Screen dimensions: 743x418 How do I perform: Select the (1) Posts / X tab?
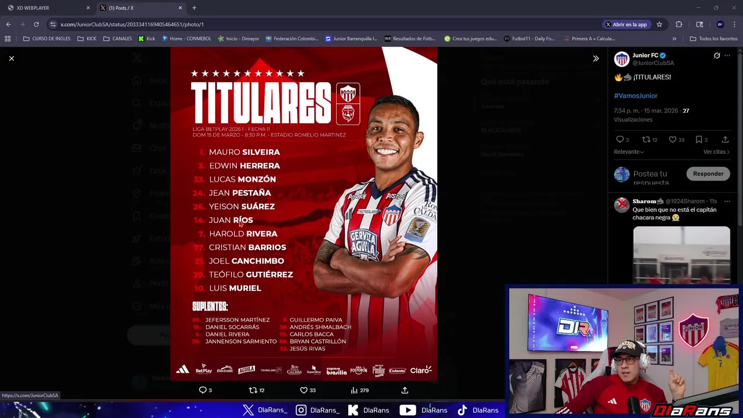[x=140, y=8]
